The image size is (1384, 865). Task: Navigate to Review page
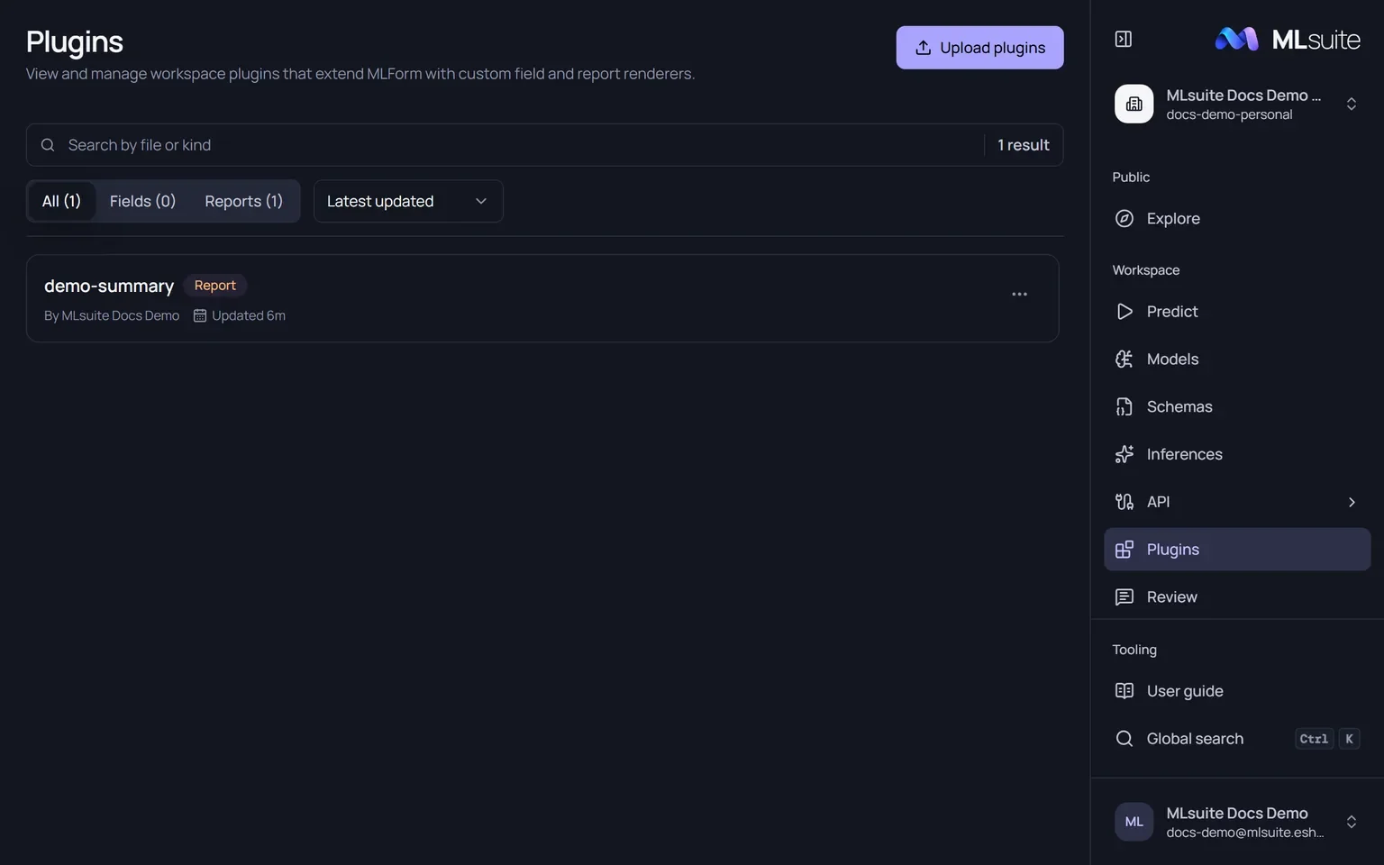(1237, 597)
